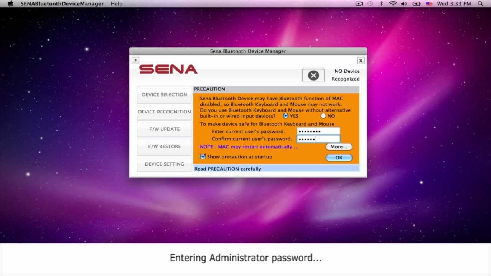Click the Wed 3:33 PM clock

coord(454,3)
